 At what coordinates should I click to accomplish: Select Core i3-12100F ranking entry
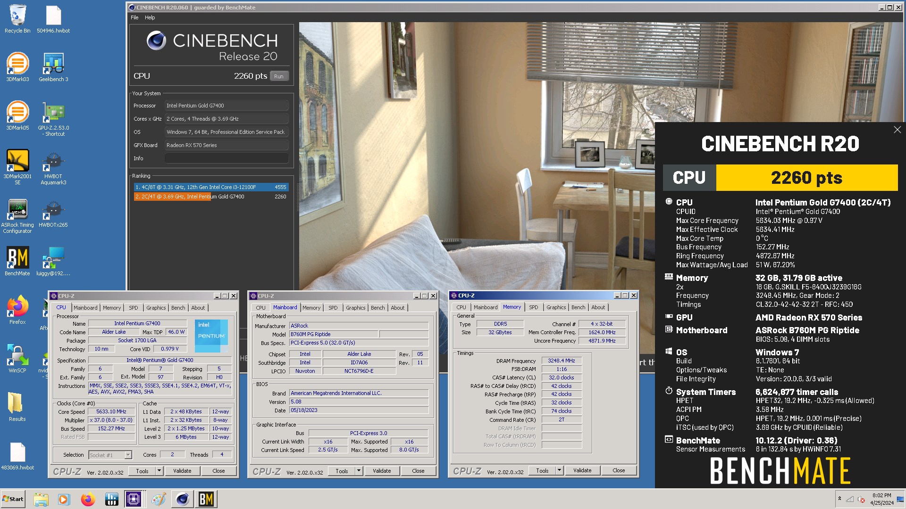click(211, 187)
